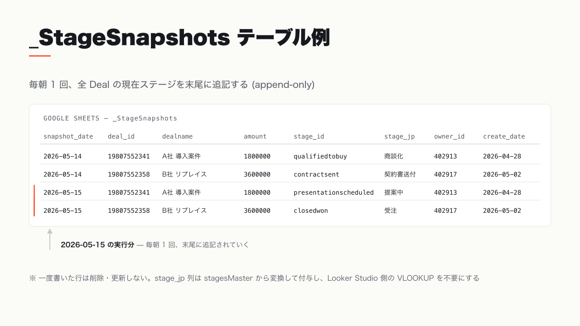Select the stage_id column header
Image resolution: width=580 pixels, height=326 pixels.
click(309, 136)
